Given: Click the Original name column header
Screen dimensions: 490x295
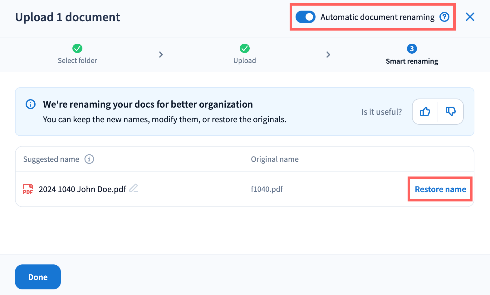Looking at the screenshot, I should point(275,159).
